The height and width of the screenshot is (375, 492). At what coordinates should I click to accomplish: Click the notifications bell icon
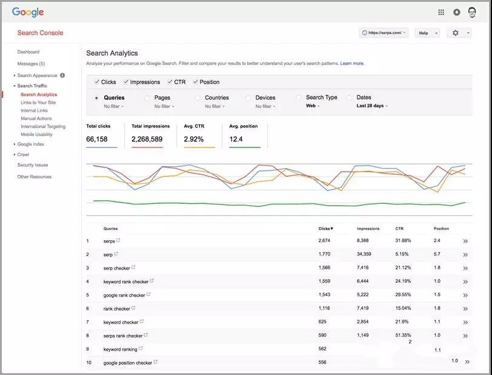click(457, 12)
